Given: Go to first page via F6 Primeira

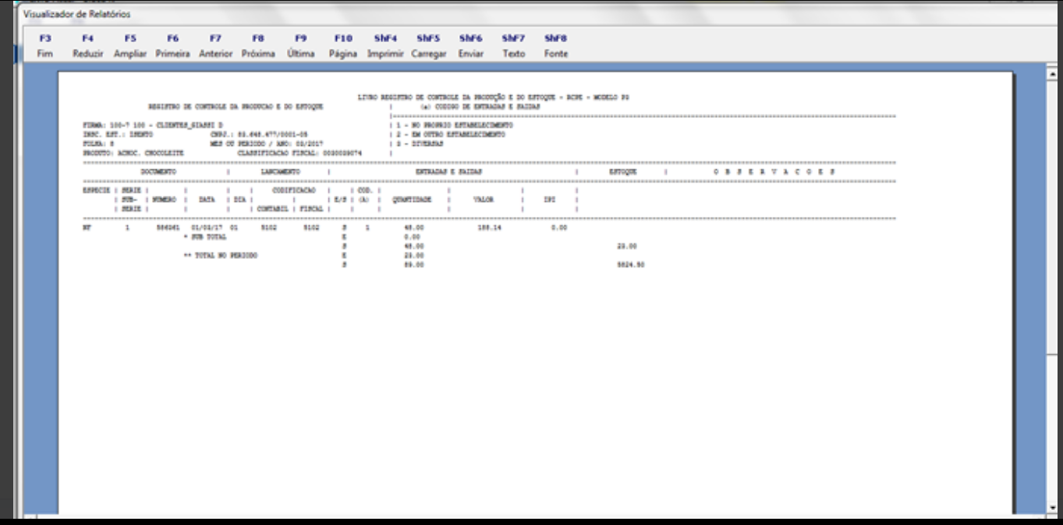Looking at the screenshot, I should click(173, 46).
